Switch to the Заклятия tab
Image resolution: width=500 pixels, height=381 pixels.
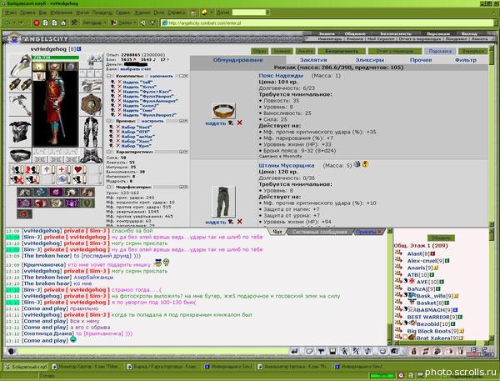coord(313,60)
